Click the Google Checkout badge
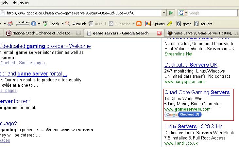This screenshot has height=147, width=239. click(x=183, y=115)
